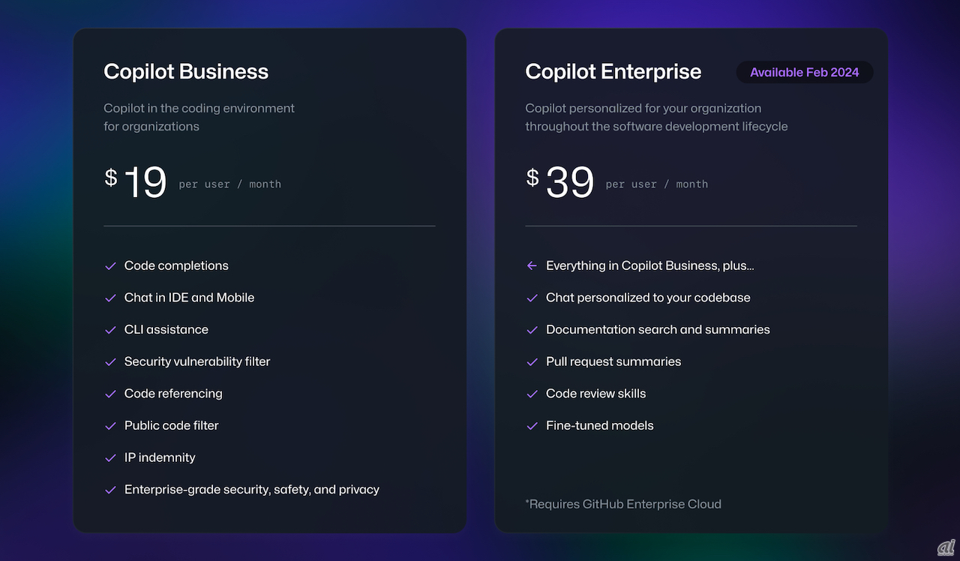Select the Public code filter feature text
This screenshot has width=960, height=561.
172,426
